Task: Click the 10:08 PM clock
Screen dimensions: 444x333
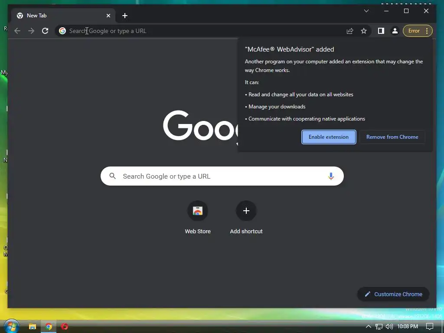Action: click(408, 326)
